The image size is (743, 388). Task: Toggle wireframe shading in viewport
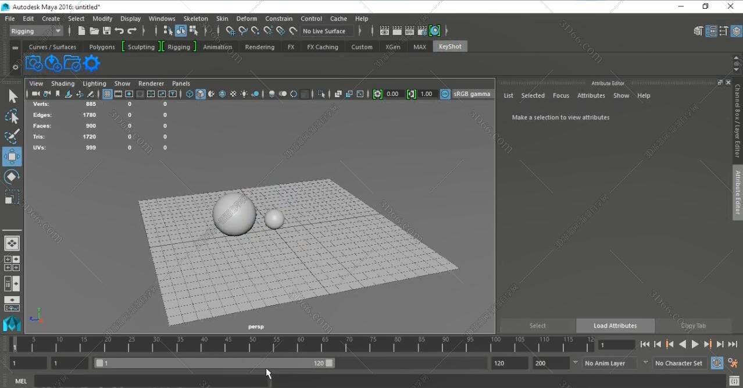(190, 94)
